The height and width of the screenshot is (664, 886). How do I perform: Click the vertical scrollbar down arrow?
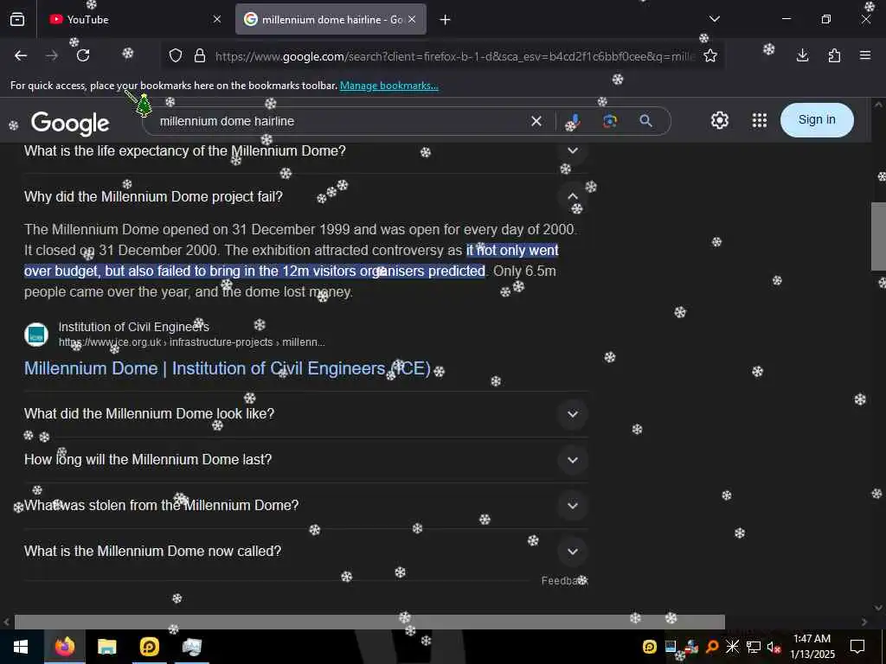click(x=878, y=608)
